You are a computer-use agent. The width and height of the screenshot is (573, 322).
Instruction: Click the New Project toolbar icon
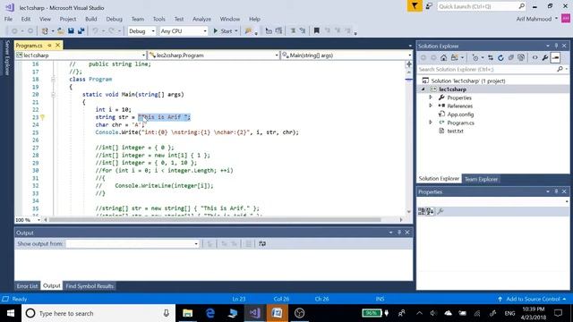pos(45,31)
